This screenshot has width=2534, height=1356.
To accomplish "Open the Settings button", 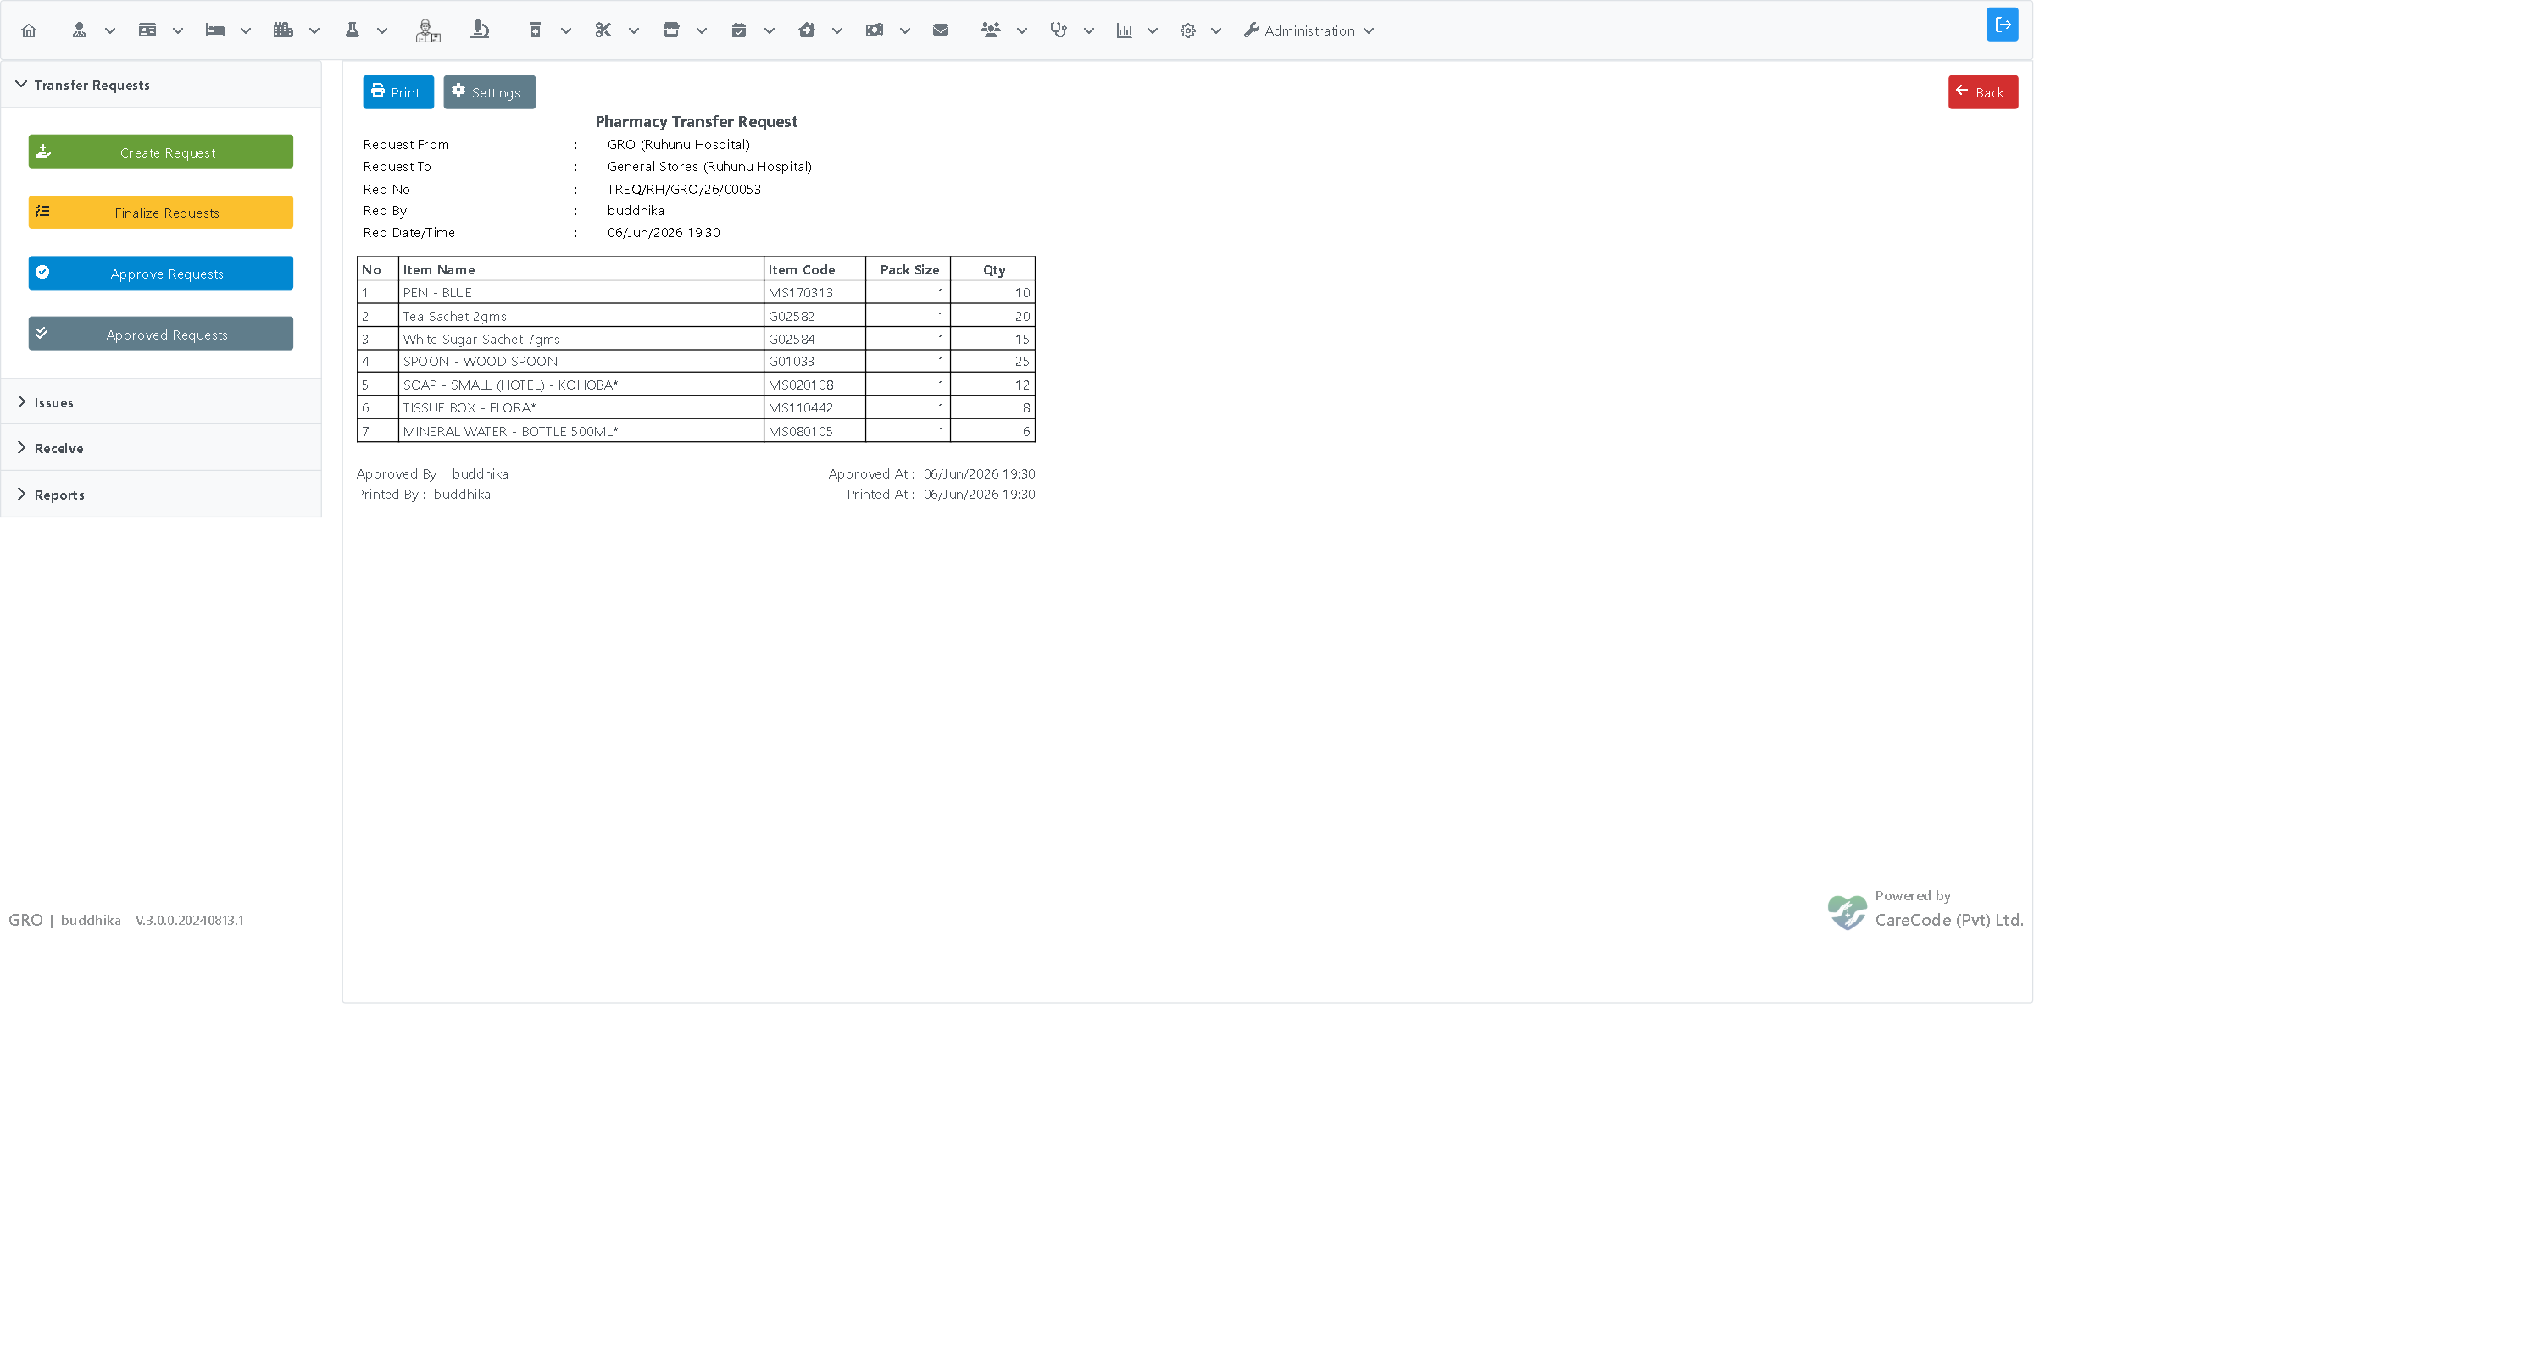I will pyautogui.click(x=489, y=92).
